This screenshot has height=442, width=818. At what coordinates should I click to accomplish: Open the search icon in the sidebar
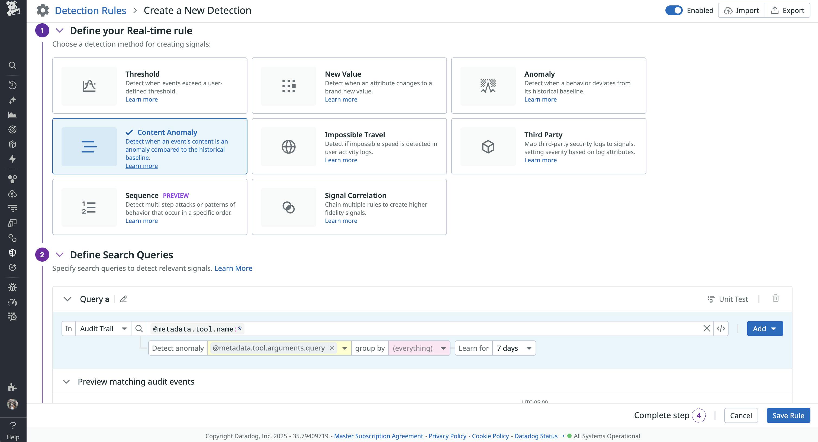click(13, 65)
